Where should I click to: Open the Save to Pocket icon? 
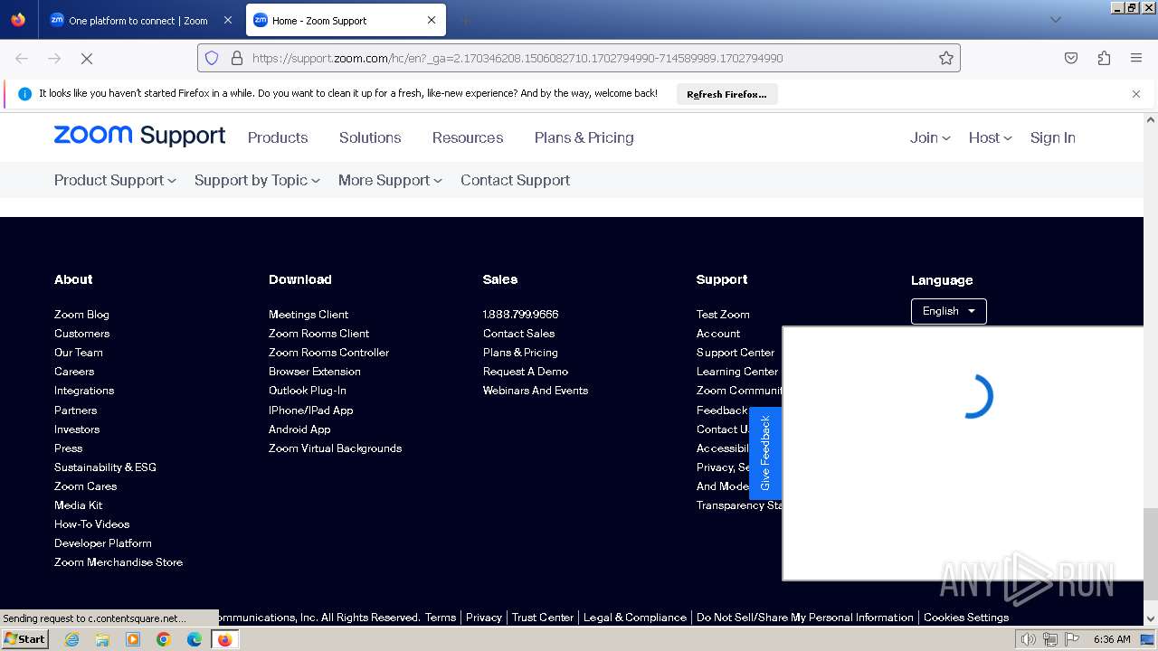[1071, 58]
